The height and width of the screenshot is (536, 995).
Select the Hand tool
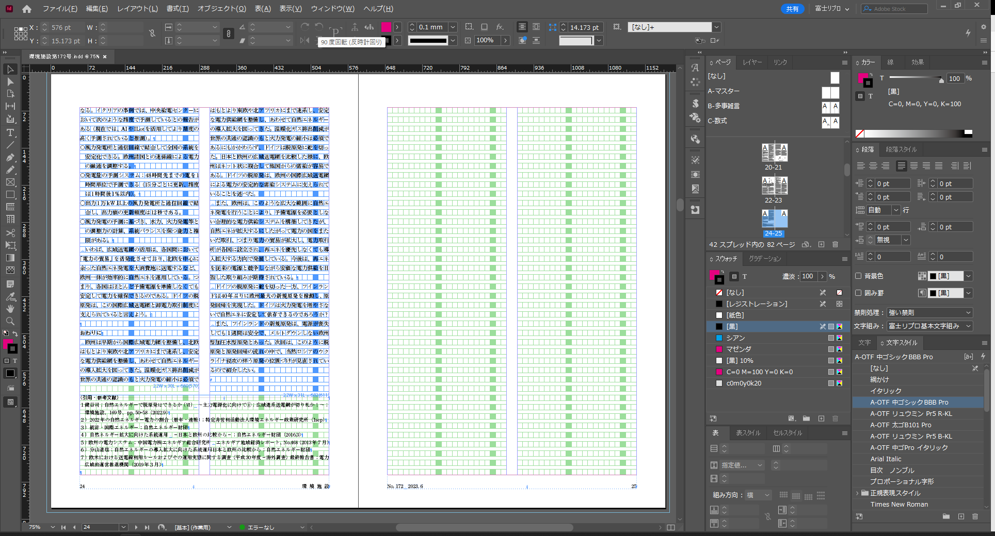coord(10,309)
